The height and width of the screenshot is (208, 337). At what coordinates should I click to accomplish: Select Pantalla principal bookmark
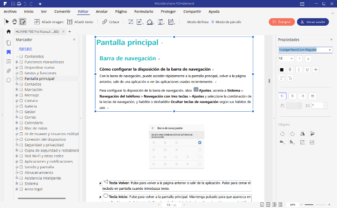pos(39,79)
